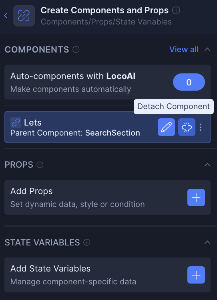Collapse the STATE VARIABLES section chevron
Screen dimensions: 217x300
pyautogui.click(x=207, y=243)
